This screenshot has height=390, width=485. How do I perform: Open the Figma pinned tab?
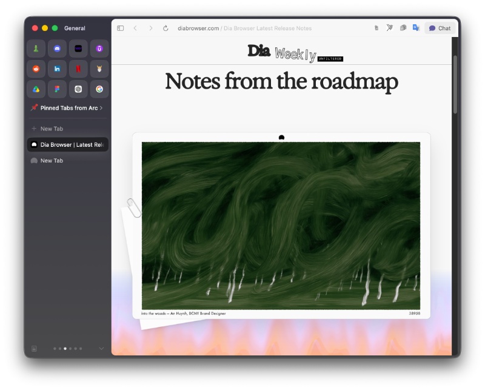tap(57, 89)
